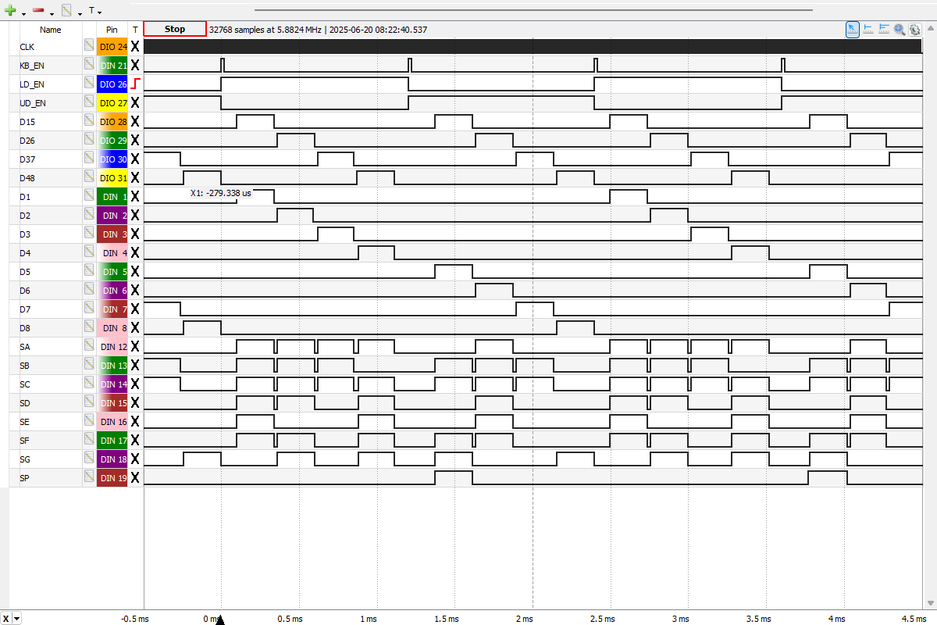This screenshot has height=625, width=937.
Task: Select the single-bar cursor tool in the top right
Action: [868, 29]
